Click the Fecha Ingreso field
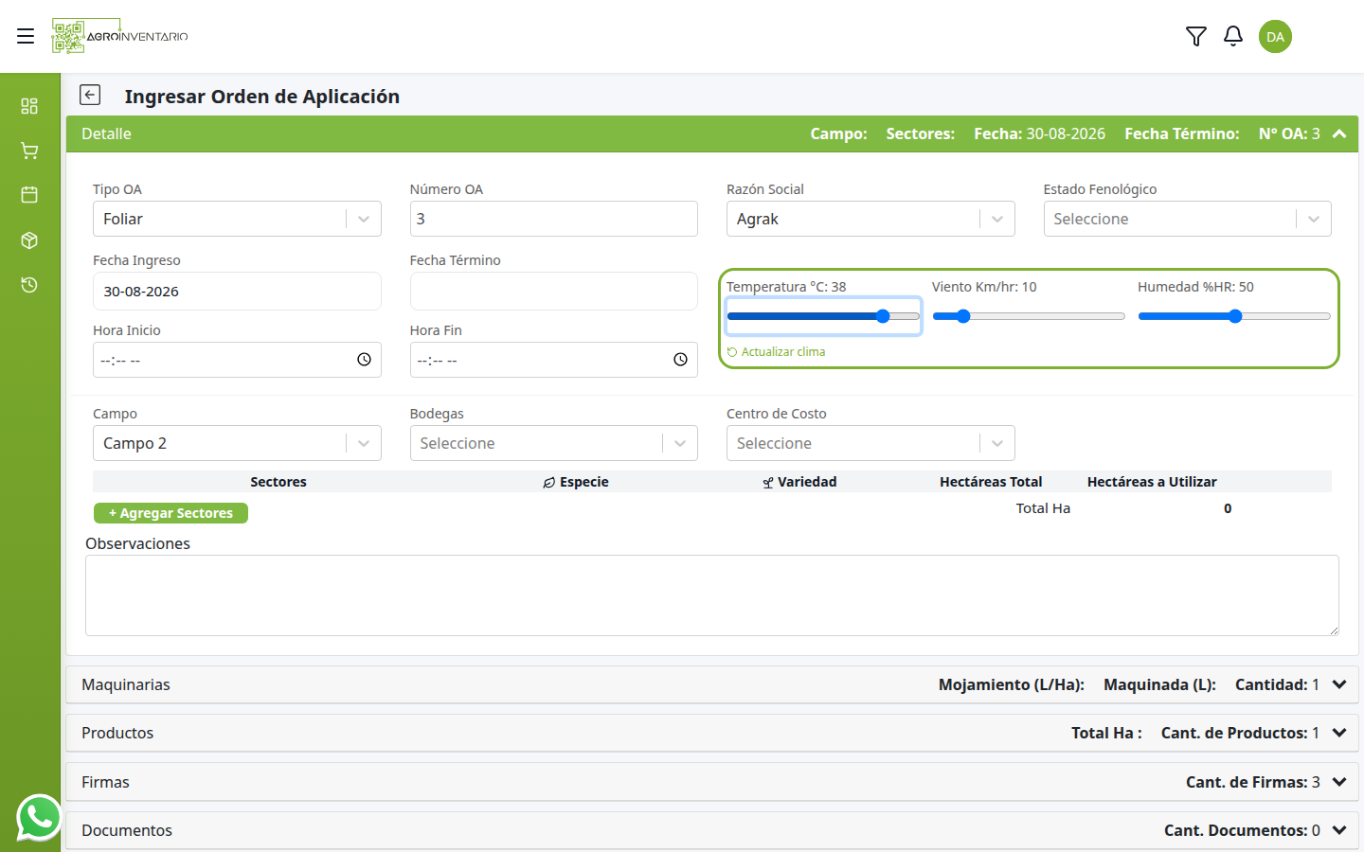1364x852 pixels. pyautogui.click(x=237, y=292)
